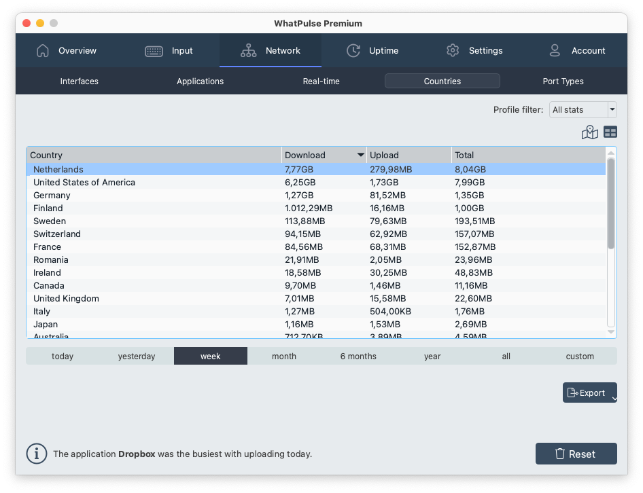Select the Italy row
The width and height of the screenshot is (643, 493).
click(x=316, y=312)
